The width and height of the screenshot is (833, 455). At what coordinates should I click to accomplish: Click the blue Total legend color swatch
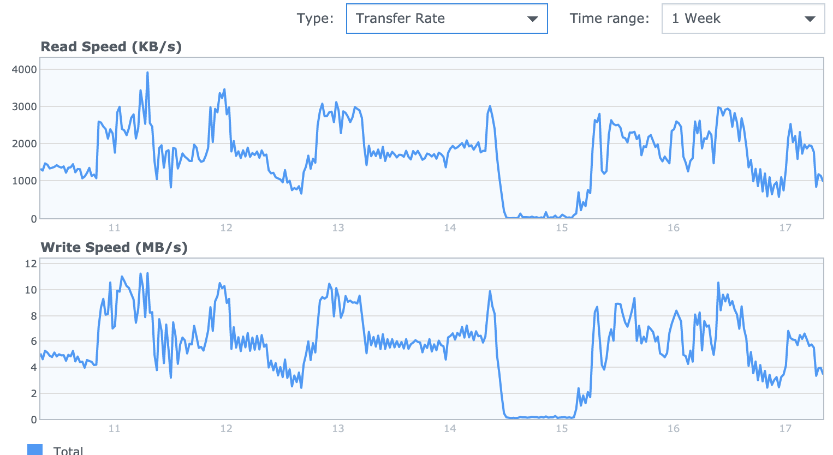[34, 450]
